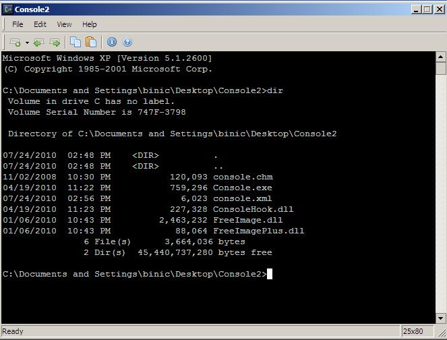Switch to next tab via right arrow icon
Screen dimensions: 447x340
click(x=55, y=42)
